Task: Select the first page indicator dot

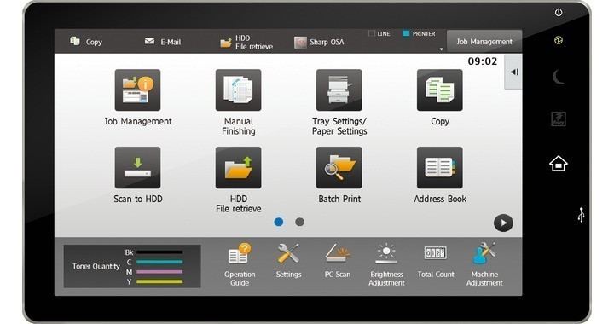Action: click(x=278, y=222)
